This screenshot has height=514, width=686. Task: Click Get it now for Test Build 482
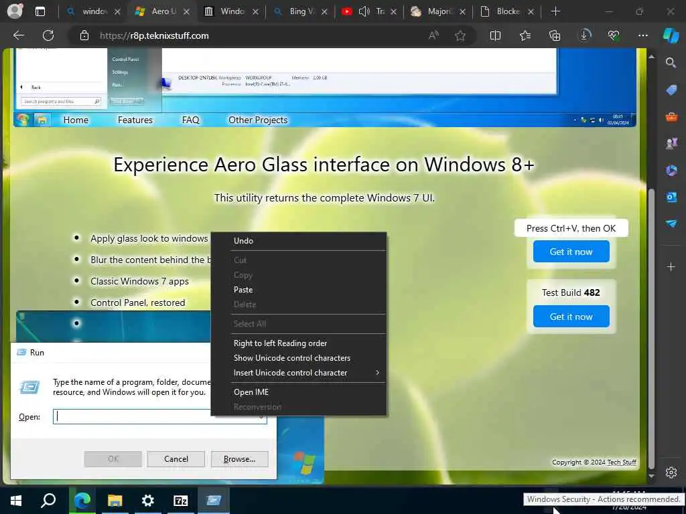pyautogui.click(x=571, y=317)
